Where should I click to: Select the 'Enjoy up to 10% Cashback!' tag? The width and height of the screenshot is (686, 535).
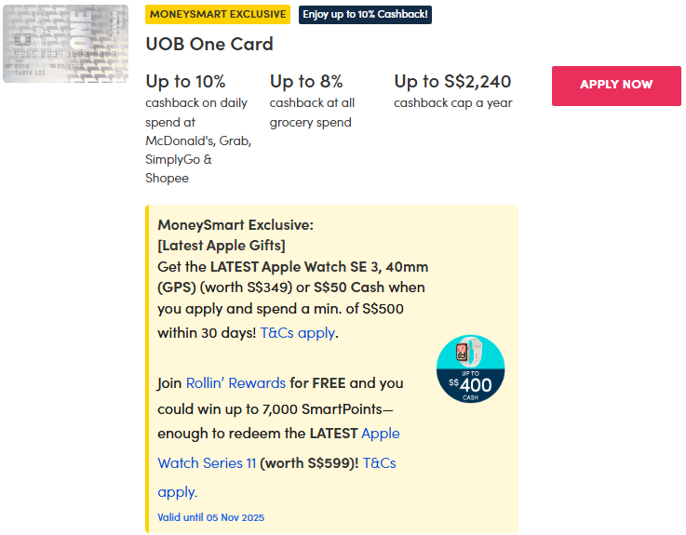[x=366, y=14]
